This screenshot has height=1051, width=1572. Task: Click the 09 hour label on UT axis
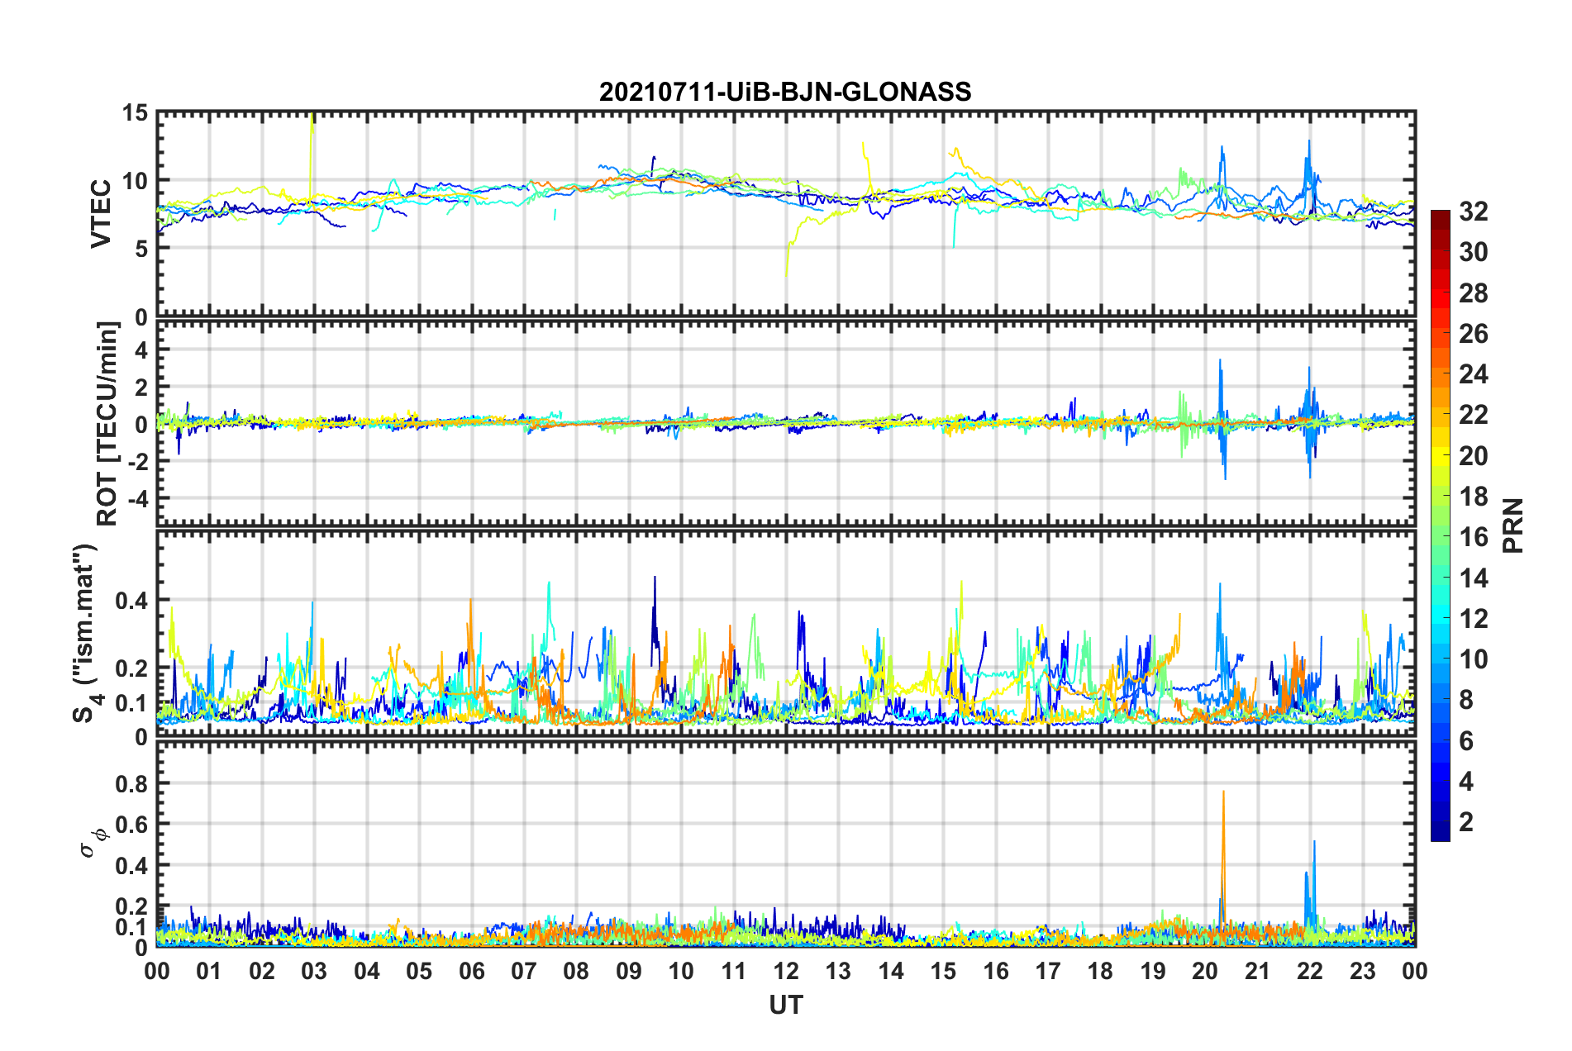[x=629, y=971]
